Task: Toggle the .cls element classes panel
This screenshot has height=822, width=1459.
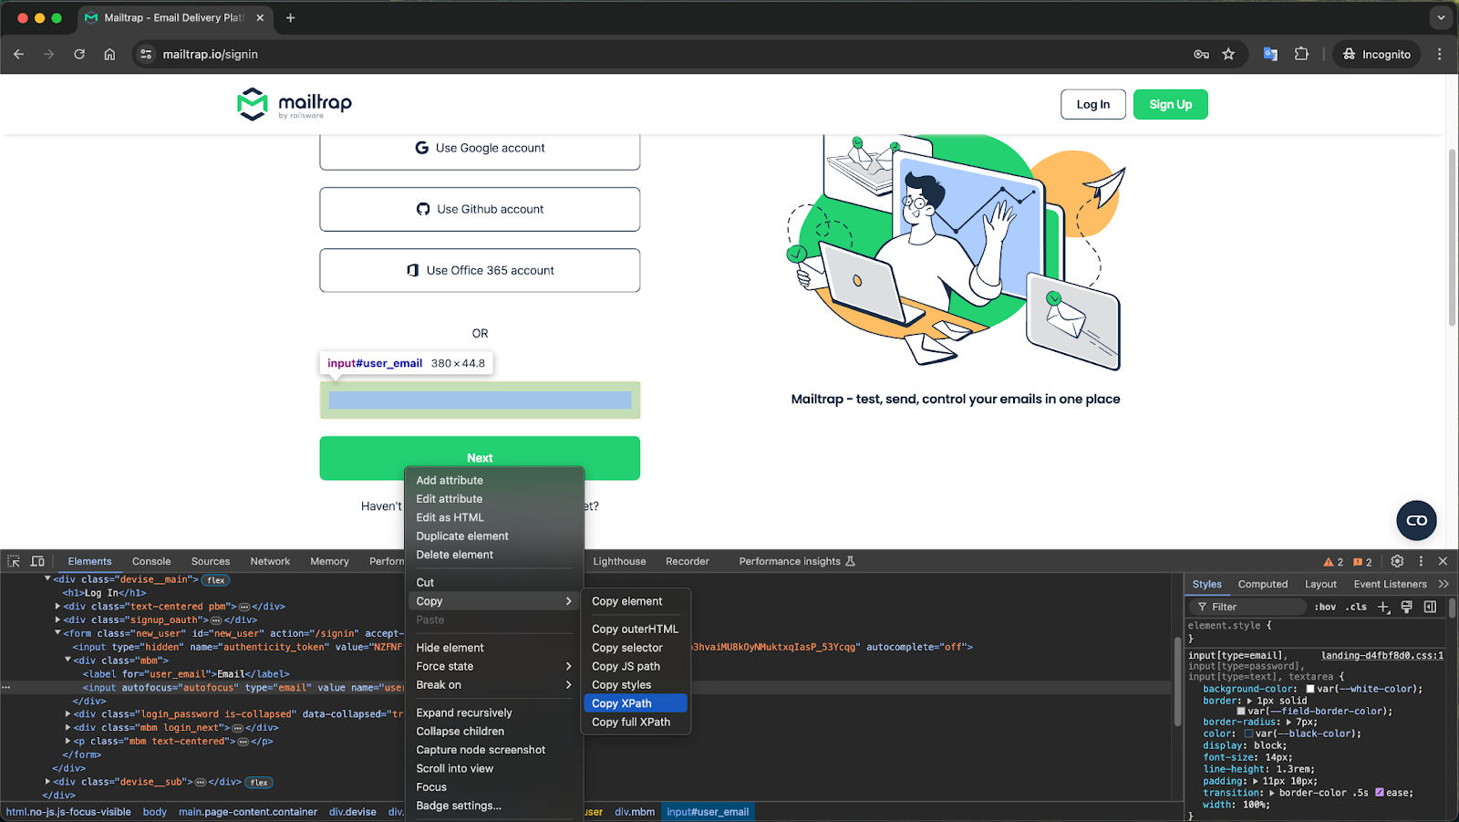Action: tap(1356, 607)
